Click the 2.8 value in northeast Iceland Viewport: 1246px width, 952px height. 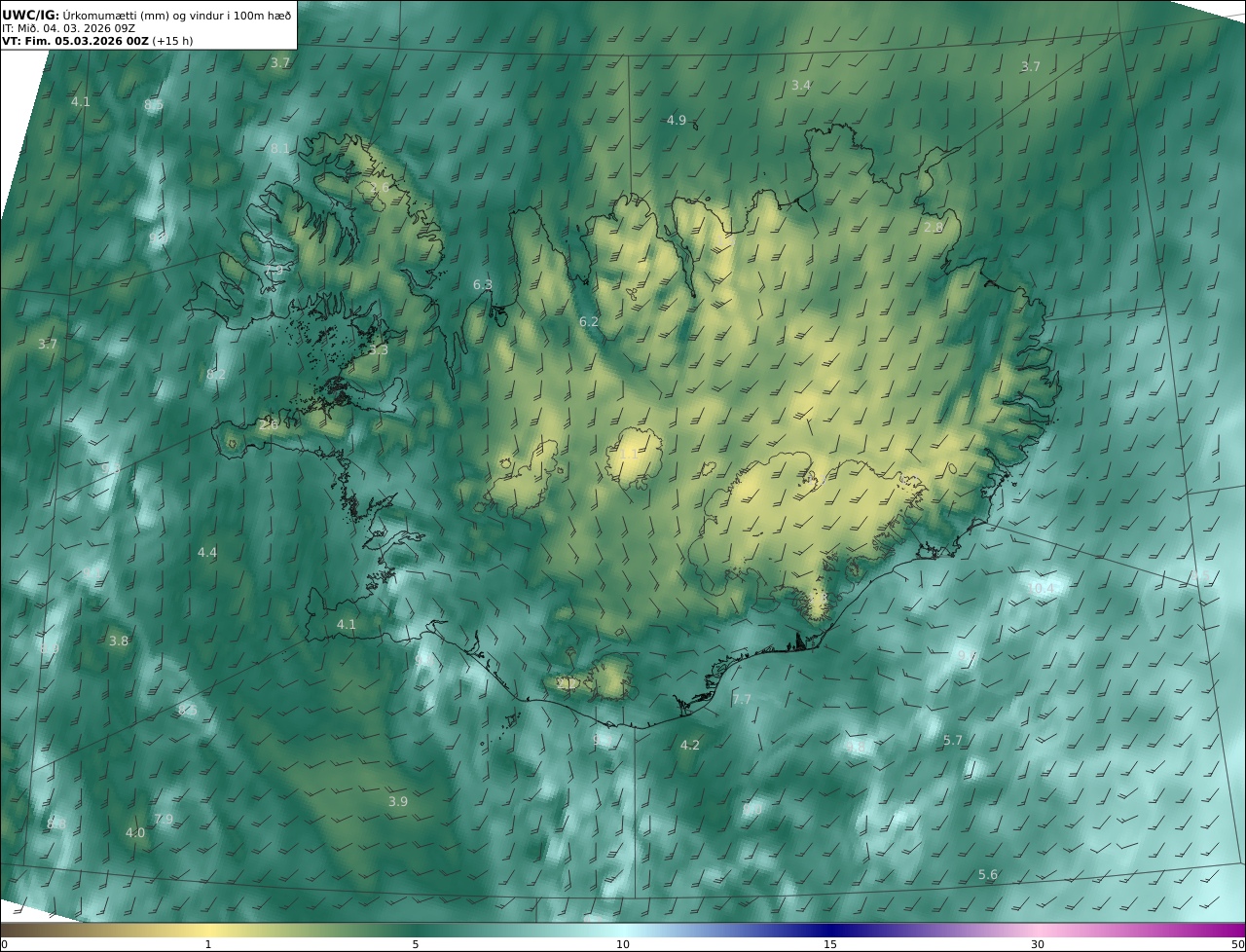[x=934, y=228]
